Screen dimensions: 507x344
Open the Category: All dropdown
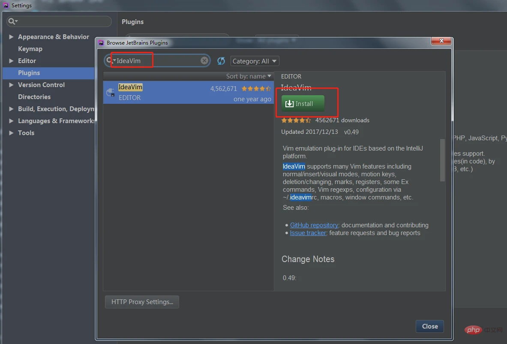coord(255,61)
